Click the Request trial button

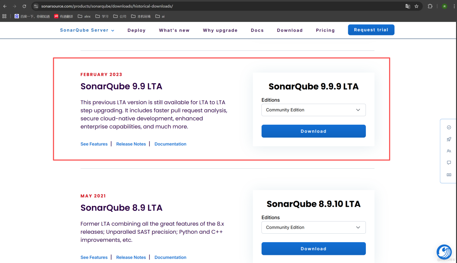tap(371, 30)
